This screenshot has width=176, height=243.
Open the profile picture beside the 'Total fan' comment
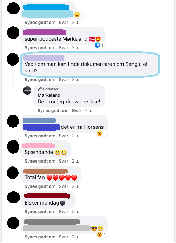tap(13, 173)
